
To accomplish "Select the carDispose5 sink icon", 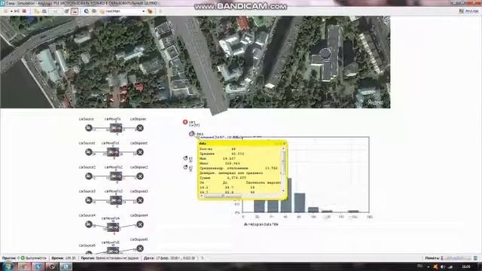I will click(x=140, y=248).
